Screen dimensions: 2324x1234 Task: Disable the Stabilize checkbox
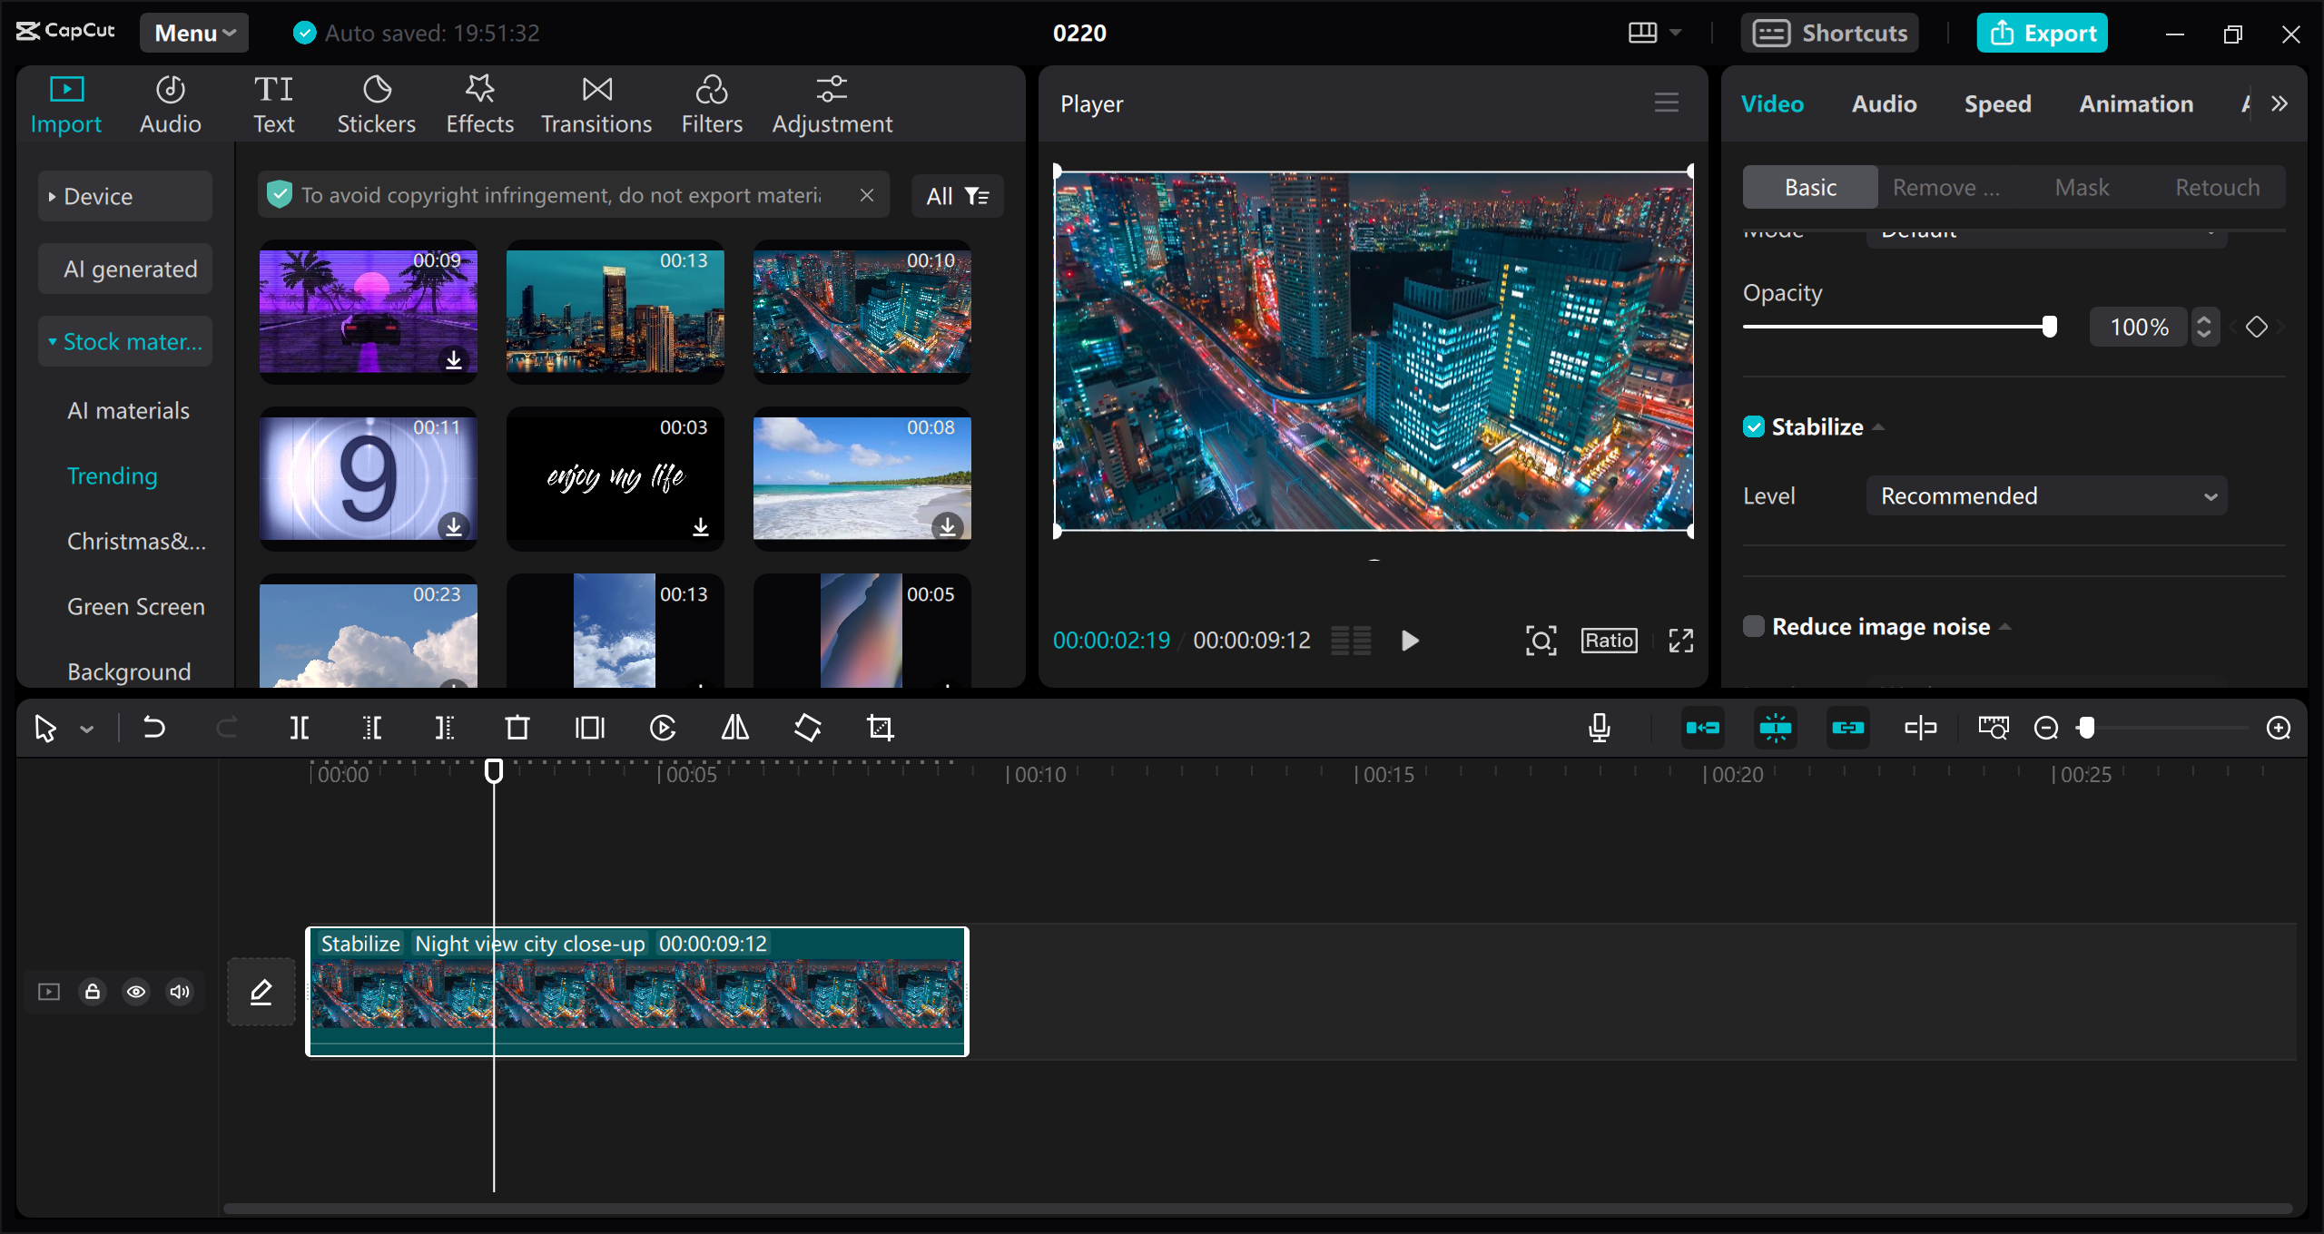point(1754,426)
